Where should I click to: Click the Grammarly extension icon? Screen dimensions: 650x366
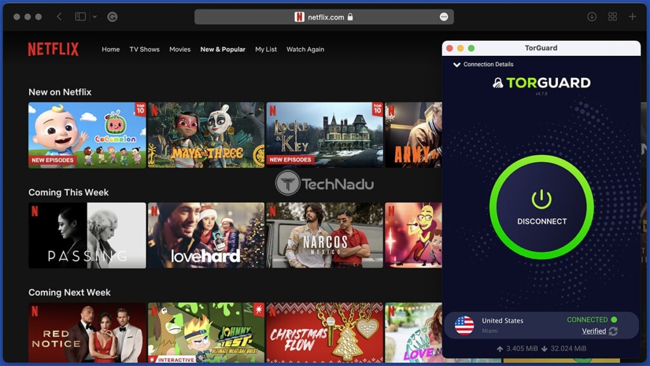[x=112, y=17]
